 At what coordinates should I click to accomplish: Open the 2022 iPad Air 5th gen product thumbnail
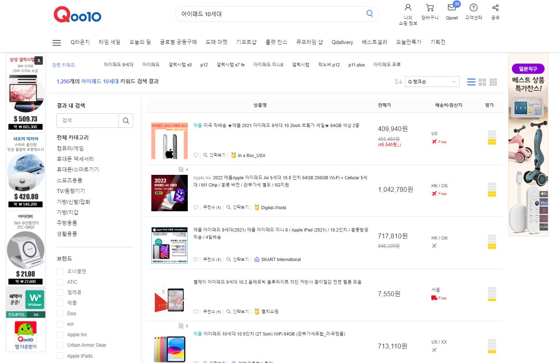[170, 193]
